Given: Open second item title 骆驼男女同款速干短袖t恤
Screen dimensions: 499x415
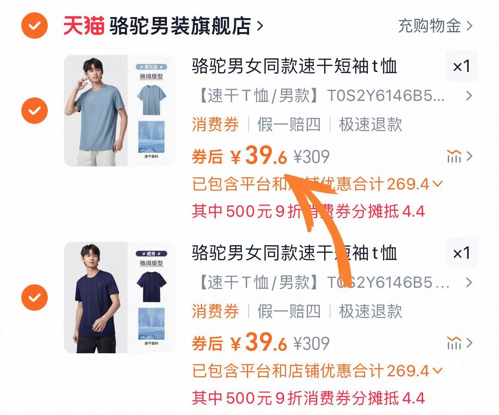Looking at the screenshot, I should [294, 253].
